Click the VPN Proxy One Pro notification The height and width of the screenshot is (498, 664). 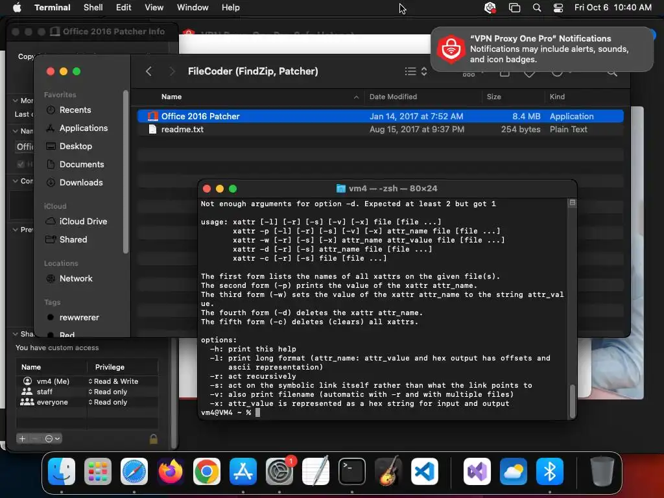click(542, 49)
